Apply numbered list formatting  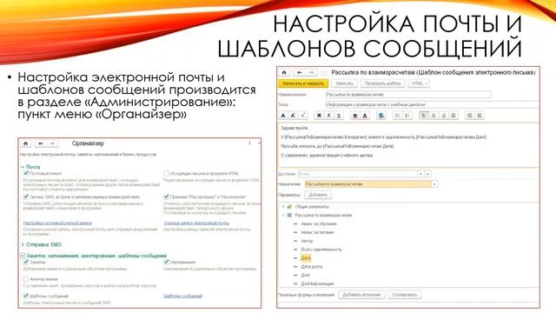coord(407,116)
